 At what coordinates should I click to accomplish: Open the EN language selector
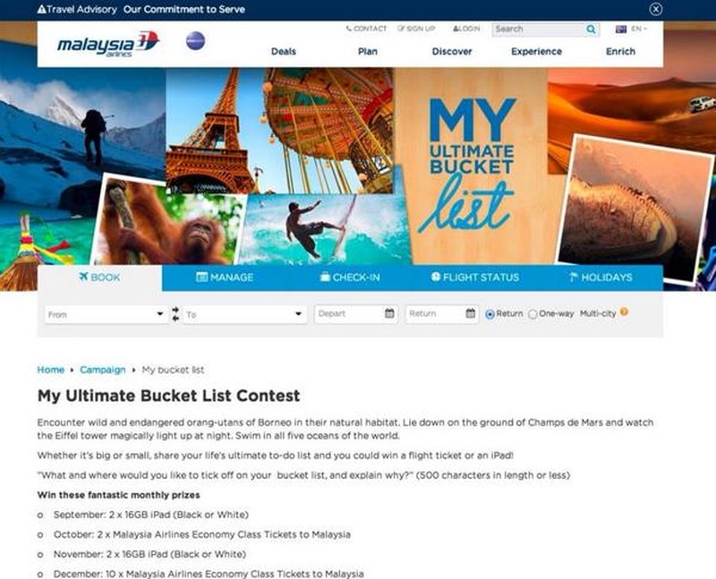click(632, 29)
